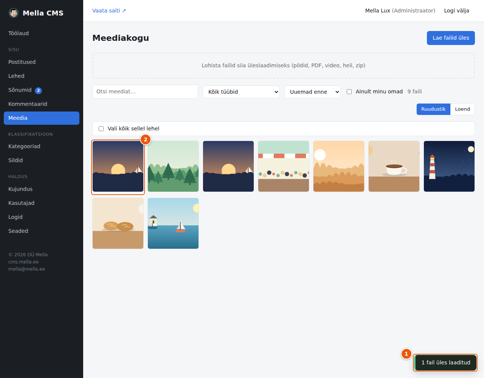This screenshot has width=484, height=378.
Task: Open the Kujundus settings page
Action: click(x=42, y=189)
